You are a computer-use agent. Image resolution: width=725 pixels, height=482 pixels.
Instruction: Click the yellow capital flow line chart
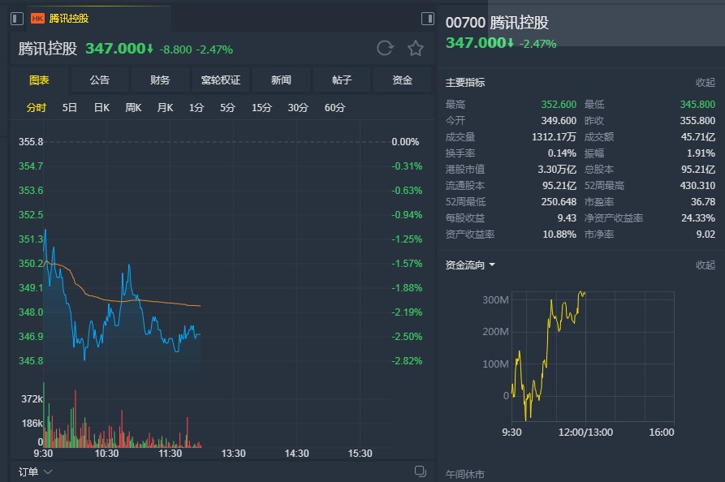(x=548, y=356)
